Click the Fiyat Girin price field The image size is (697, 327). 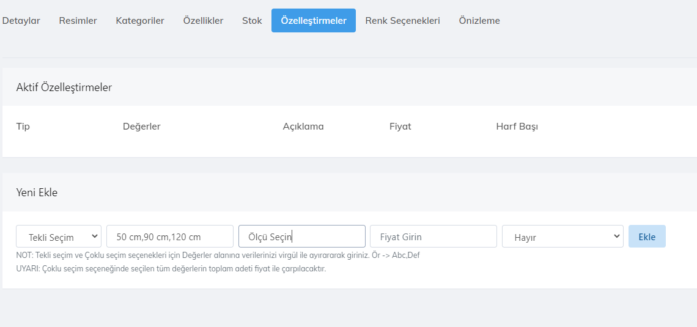[433, 237]
